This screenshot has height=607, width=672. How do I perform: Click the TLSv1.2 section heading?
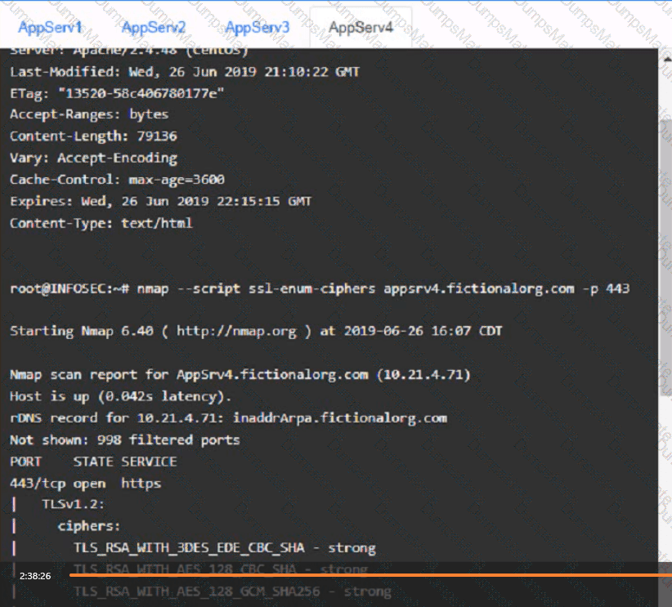(73, 504)
